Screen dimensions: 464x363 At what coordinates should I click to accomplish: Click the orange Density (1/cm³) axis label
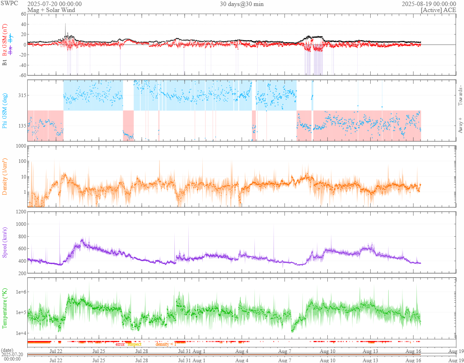(4, 176)
